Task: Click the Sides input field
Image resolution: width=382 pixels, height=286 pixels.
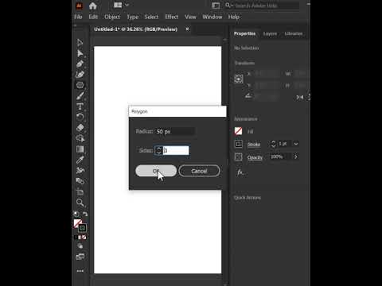Action: point(176,150)
